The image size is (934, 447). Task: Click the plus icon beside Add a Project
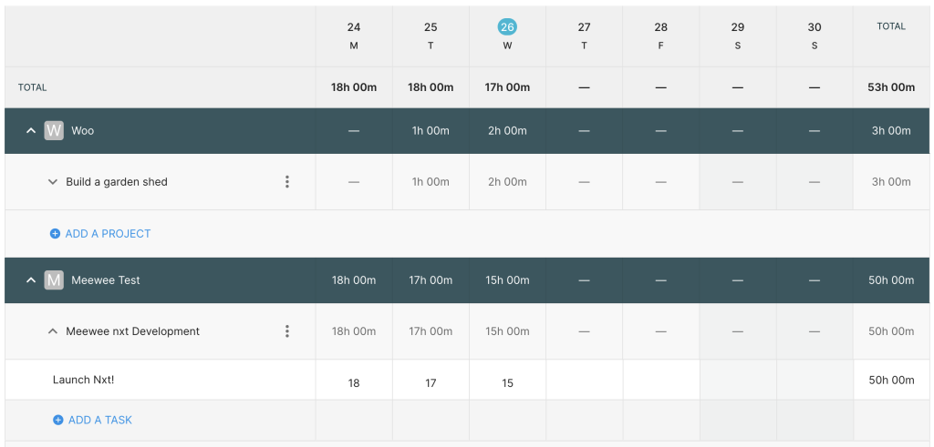tap(55, 234)
